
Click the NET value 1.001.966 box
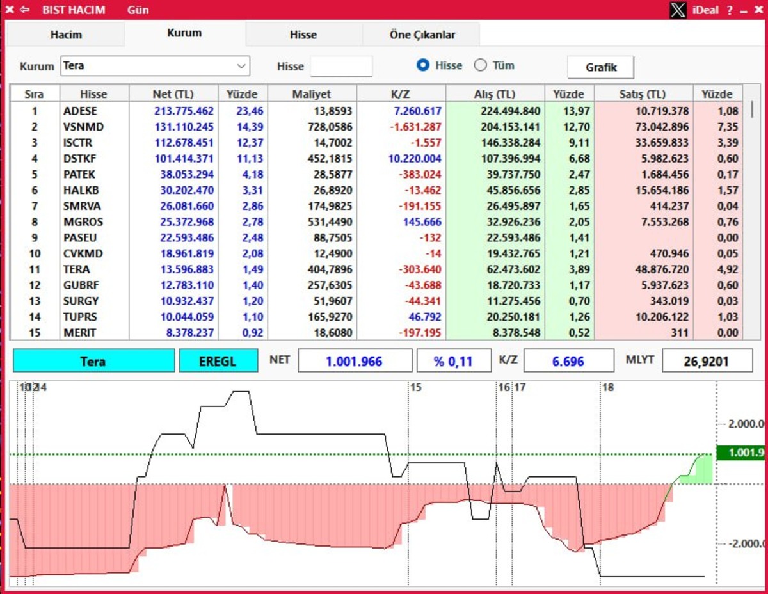[355, 361]
